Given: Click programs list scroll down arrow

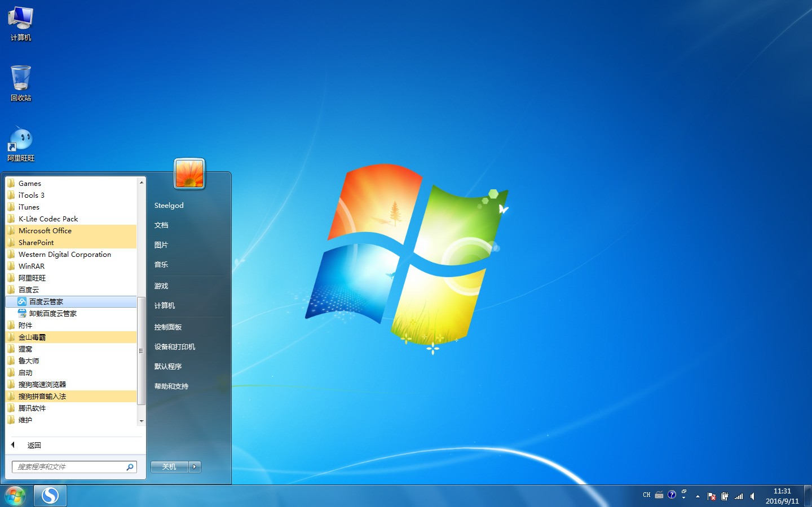Looking at the screenshot, I should (x=142, y=421).
